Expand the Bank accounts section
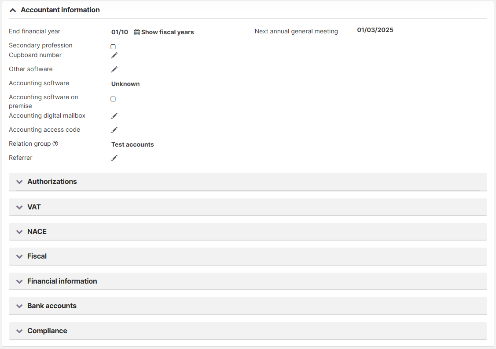 (x=19, y=306)
